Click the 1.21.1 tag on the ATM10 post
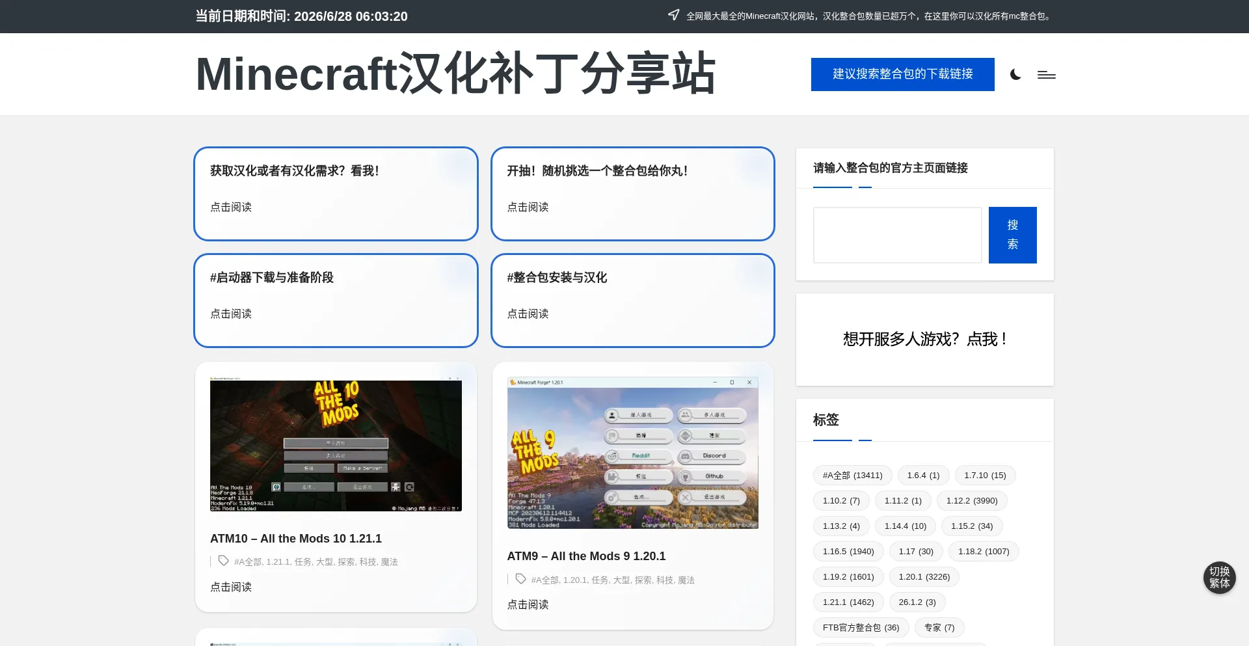 (x=278, y=562)
